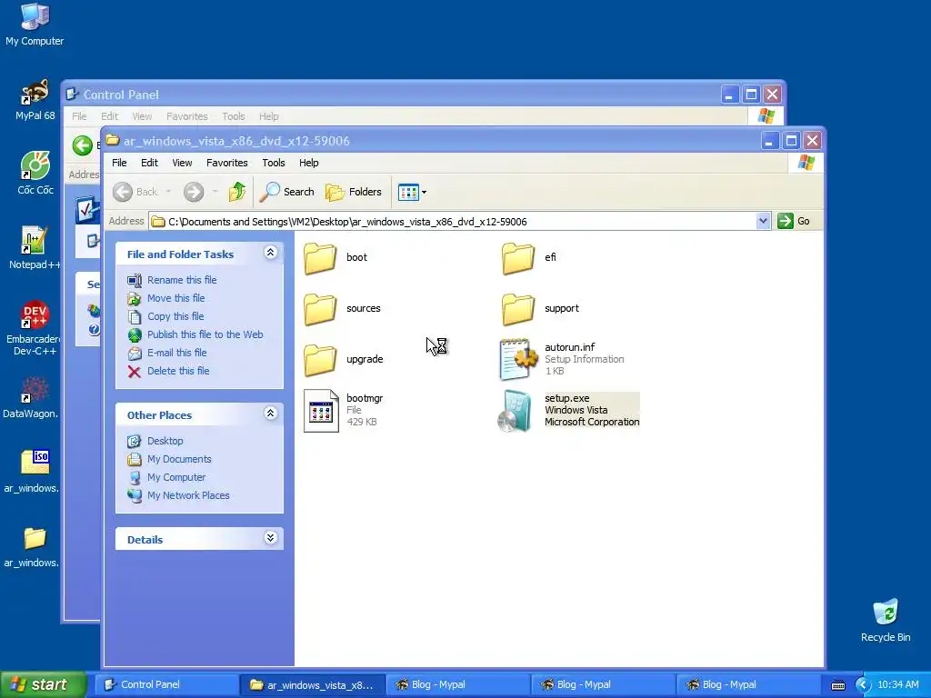Select the sources folder icon
931x698 pixels.
coord(321,309)
